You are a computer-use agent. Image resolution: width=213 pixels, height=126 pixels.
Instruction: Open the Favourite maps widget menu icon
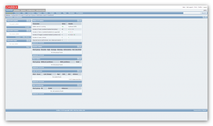pos(27,40)
